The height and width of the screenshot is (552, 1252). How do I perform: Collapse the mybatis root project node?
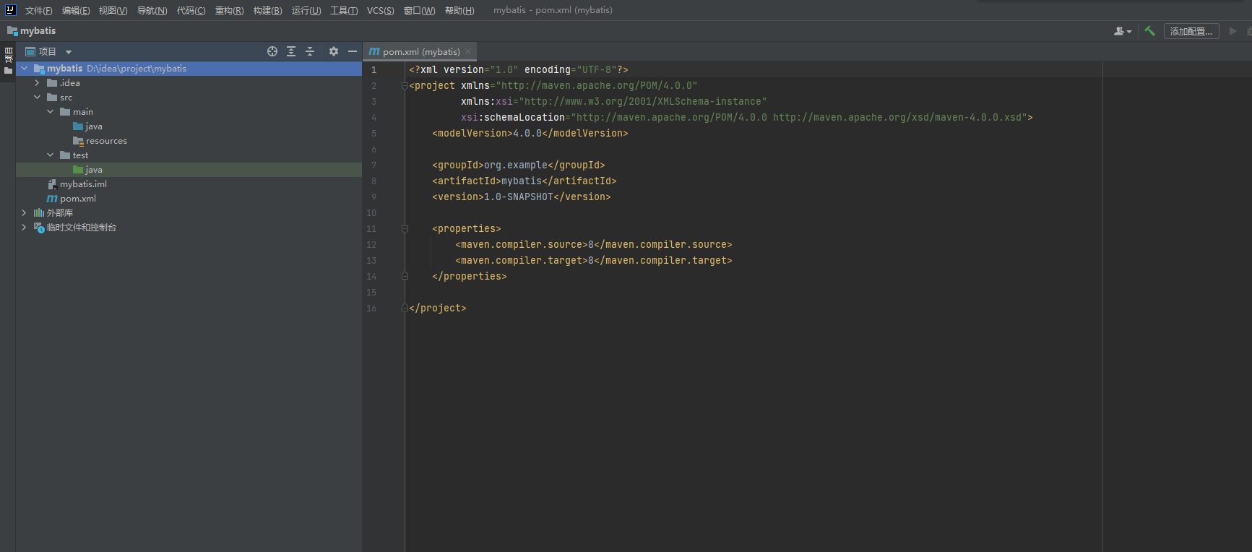coord(25,69)
